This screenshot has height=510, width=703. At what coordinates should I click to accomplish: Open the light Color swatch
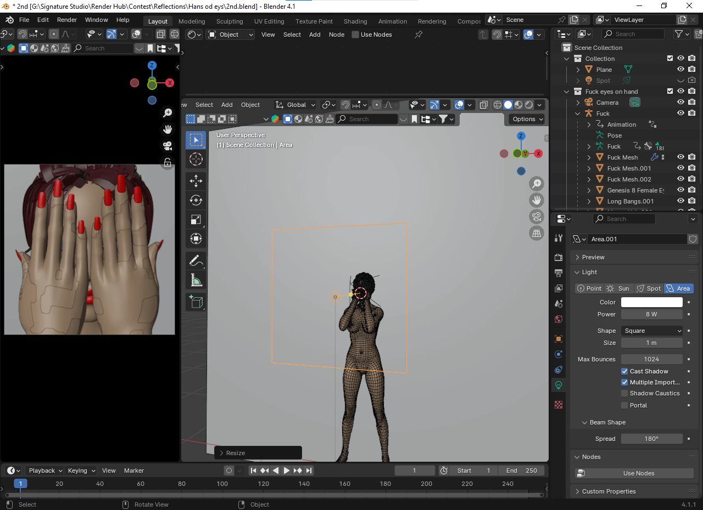[652, 302]
